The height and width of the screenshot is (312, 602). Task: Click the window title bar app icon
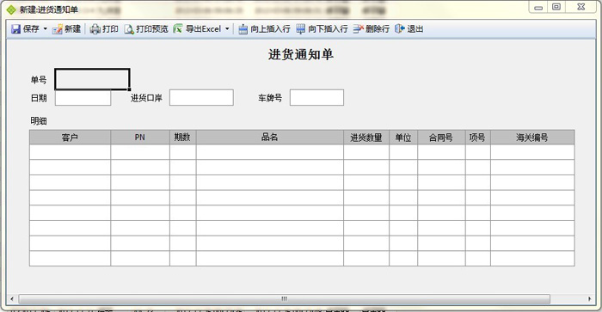tap(11, 9)
